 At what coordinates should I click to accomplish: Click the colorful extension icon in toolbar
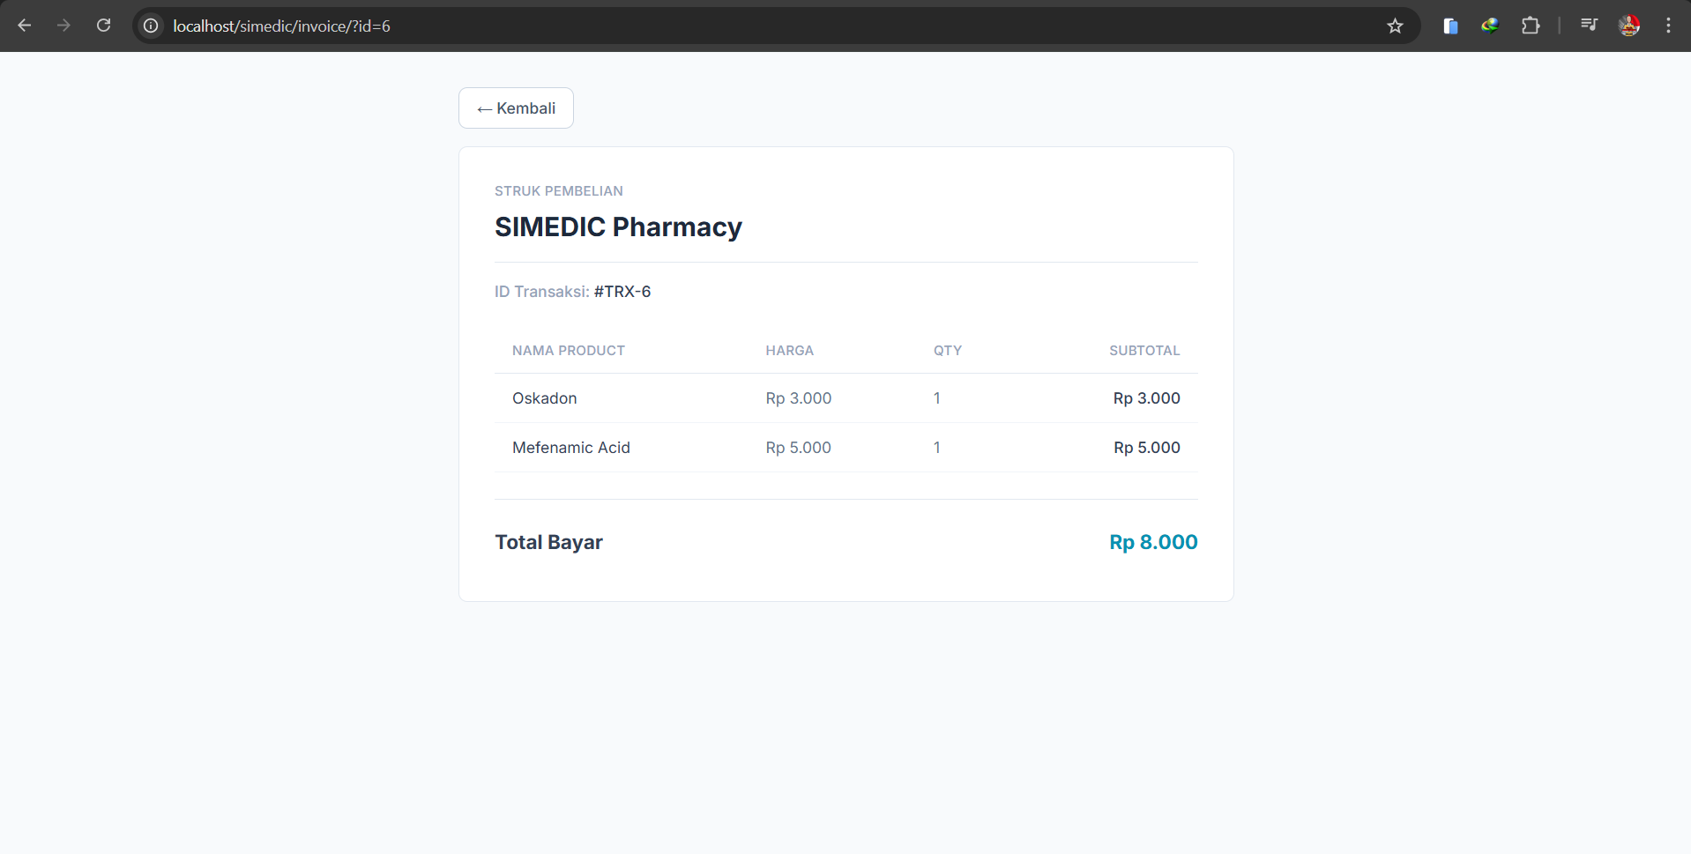[1490, 26]
